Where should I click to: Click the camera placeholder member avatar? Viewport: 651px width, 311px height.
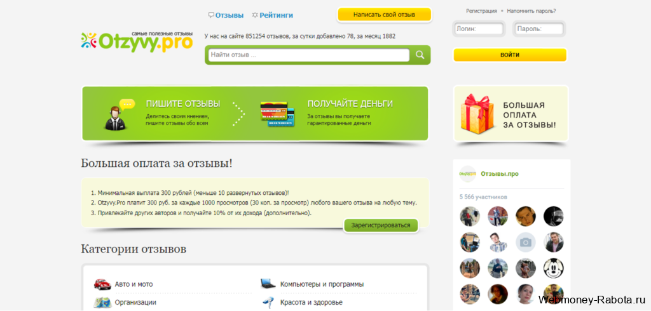click(526, 242)
